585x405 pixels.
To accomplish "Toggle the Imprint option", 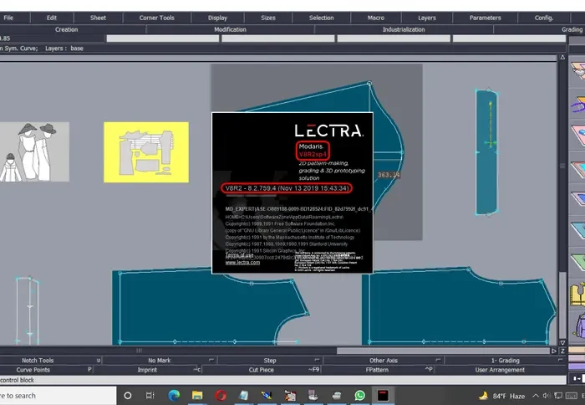I will (x=147, y=370).
